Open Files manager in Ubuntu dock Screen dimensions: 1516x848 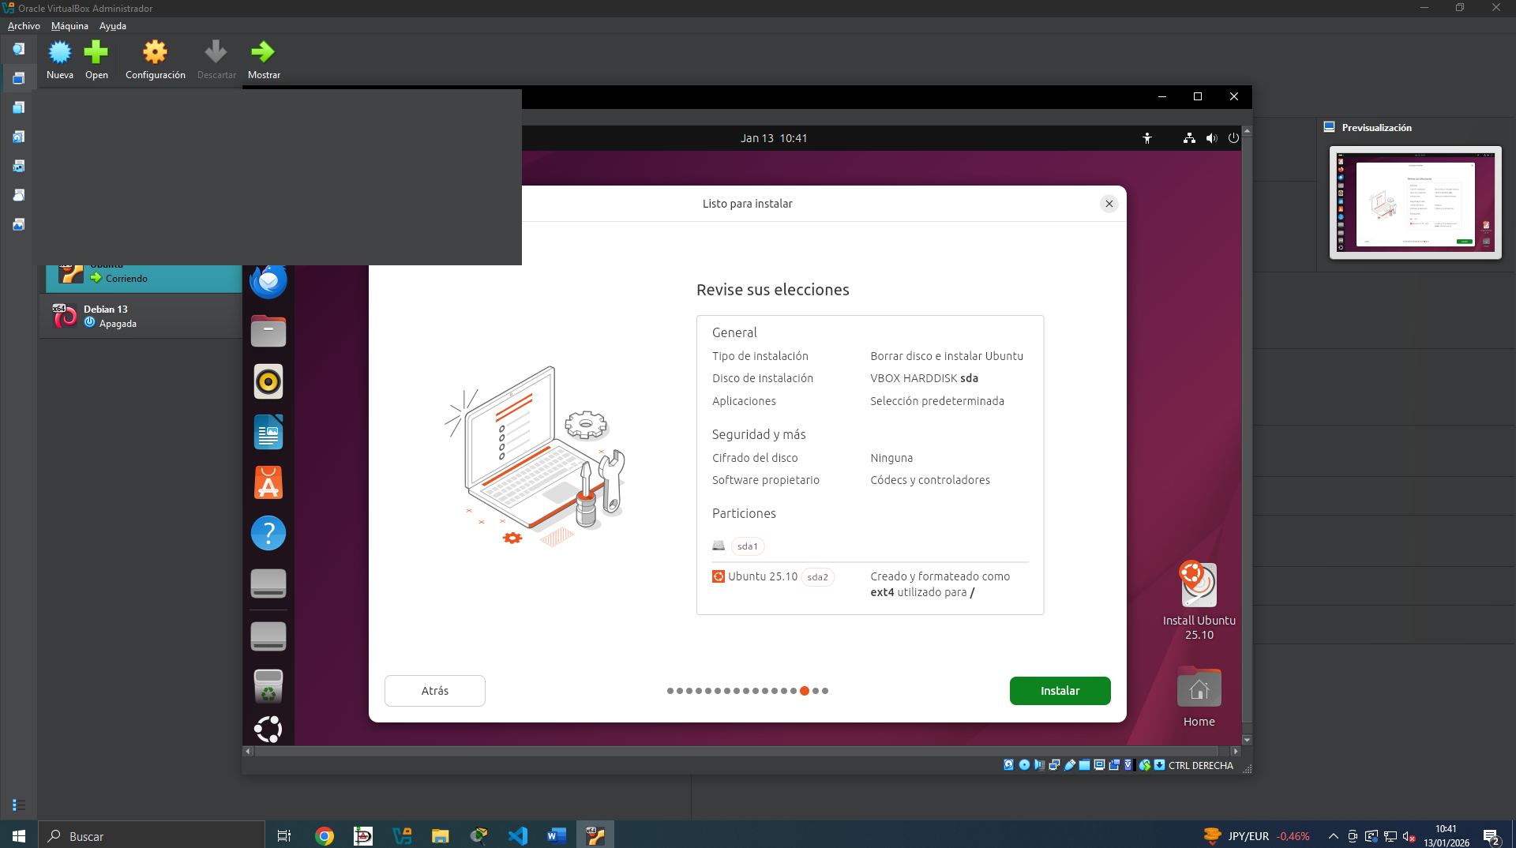click(x=268, y=331)
